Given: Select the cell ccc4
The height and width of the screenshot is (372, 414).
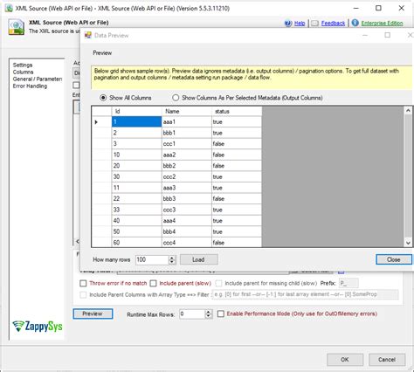Looking at the screenshot, I should 187,243.
